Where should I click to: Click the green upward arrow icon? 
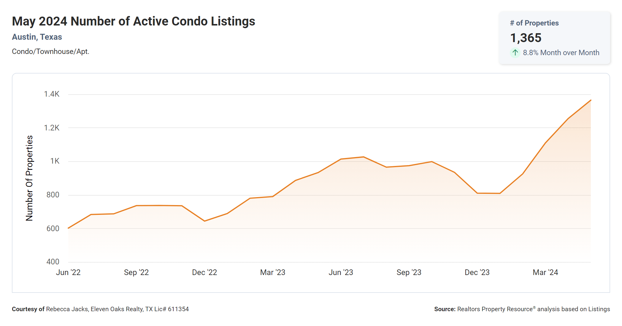[x=515, y=53]
